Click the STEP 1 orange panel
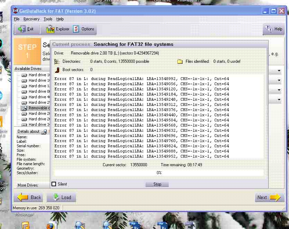This screenshot has width=289, height=229. click(27, 51)
